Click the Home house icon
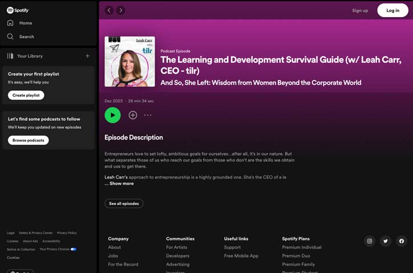 10,23
